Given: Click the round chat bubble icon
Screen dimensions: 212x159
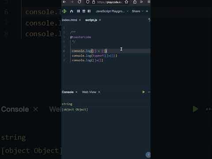Looking at the screenshot, I should click(x=148, y=155).
